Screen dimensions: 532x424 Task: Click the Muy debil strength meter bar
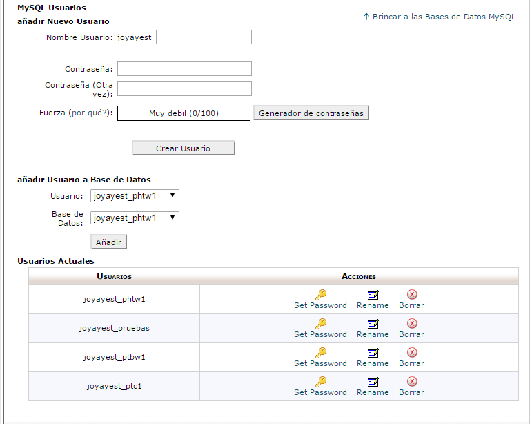pyautogui.click(x=184, y=113)
